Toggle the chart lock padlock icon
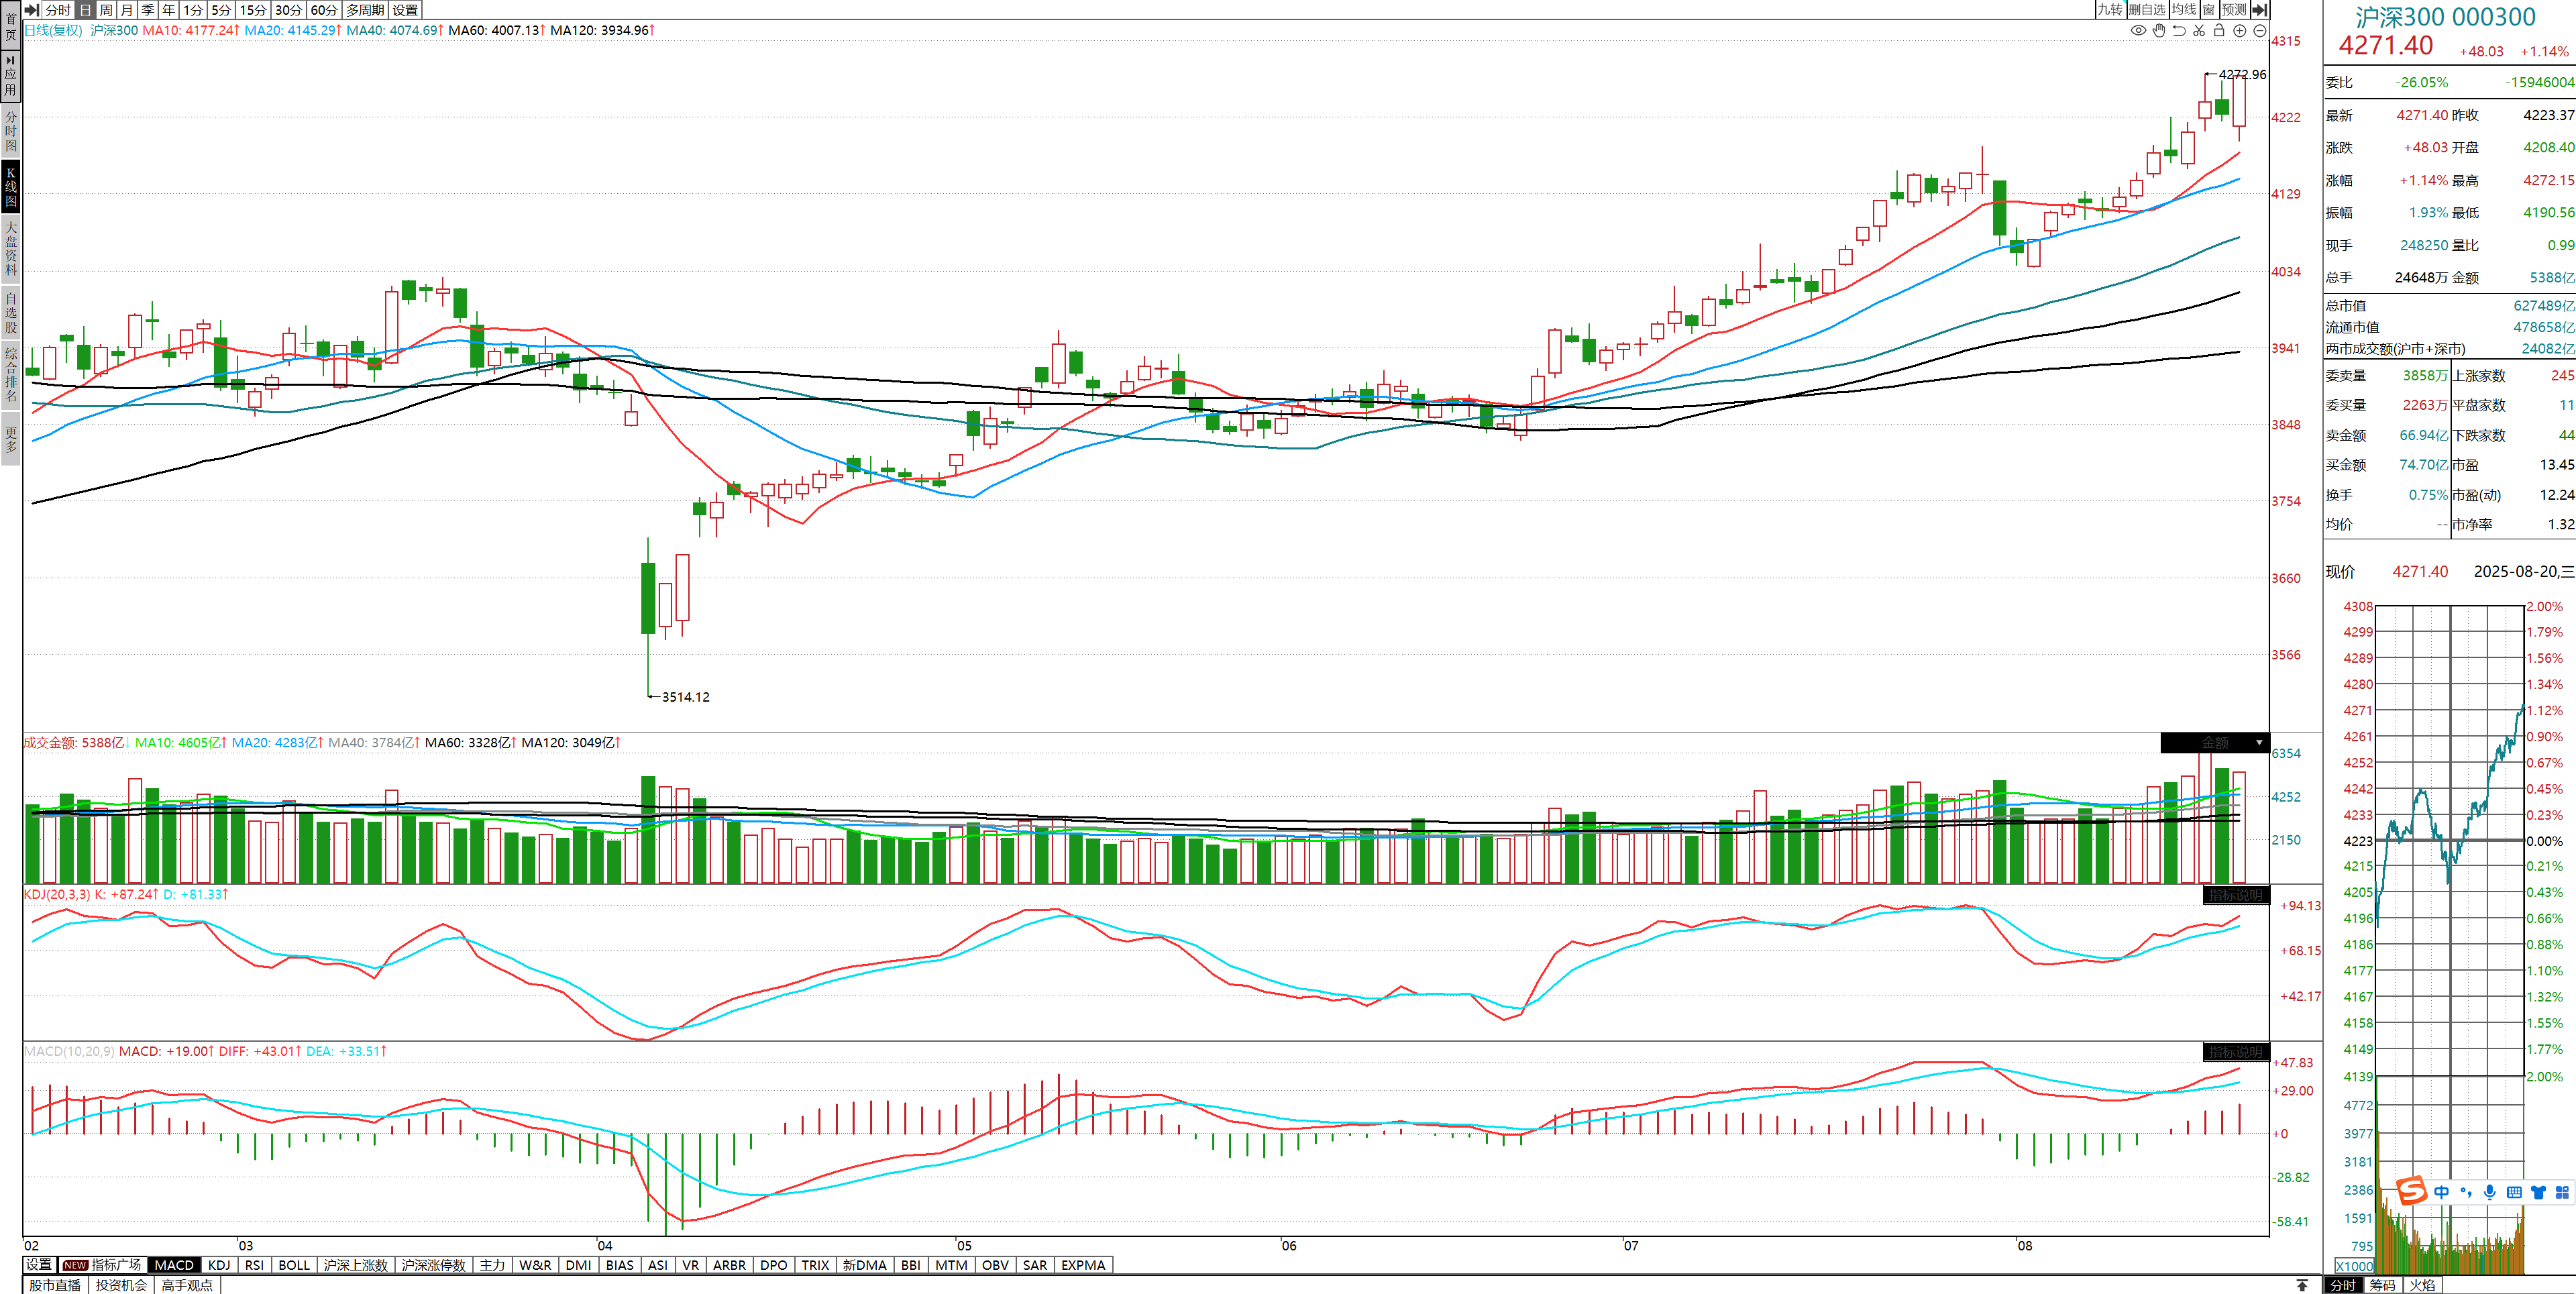The height and width of the screenshot is (1294, 2576). (2219, 30)
